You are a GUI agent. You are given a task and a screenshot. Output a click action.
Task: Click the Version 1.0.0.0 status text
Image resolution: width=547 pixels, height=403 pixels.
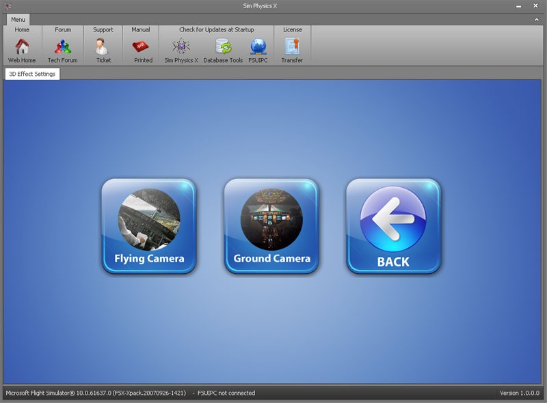point(520,393)
